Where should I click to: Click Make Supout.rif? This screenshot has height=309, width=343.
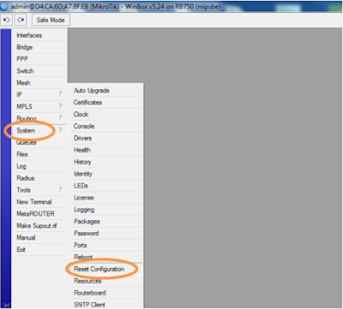[39, 226]
